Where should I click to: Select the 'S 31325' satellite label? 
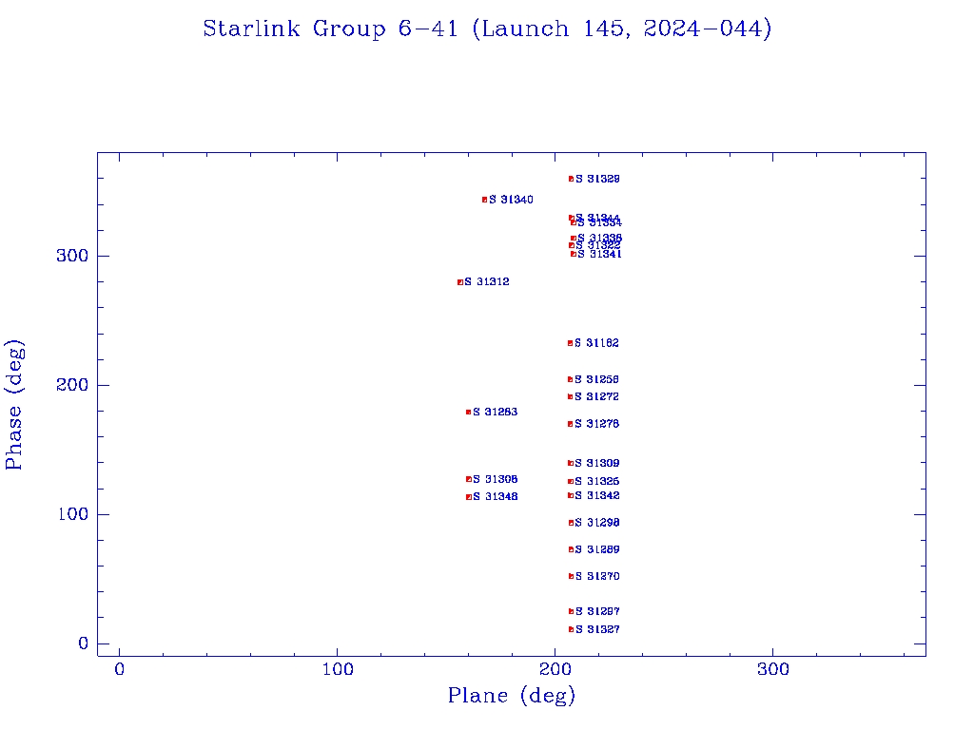597,481
